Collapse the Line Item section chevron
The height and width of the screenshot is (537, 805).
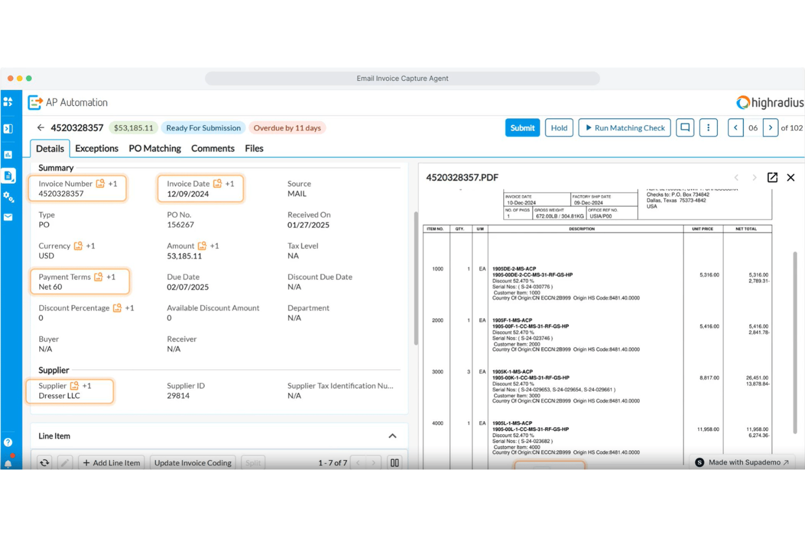[392, 436]
